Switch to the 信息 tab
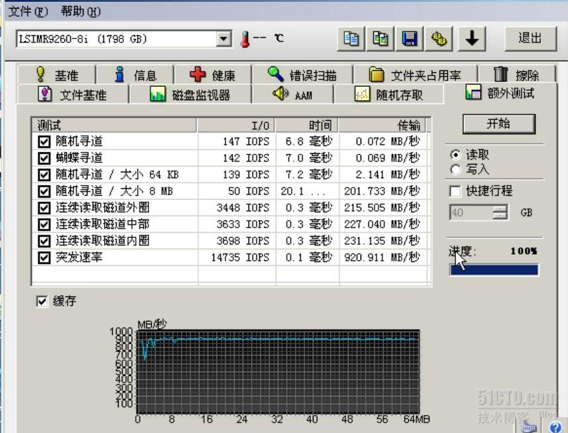The image size is (568, 433). pyautogui.click(x=135, y=75)
